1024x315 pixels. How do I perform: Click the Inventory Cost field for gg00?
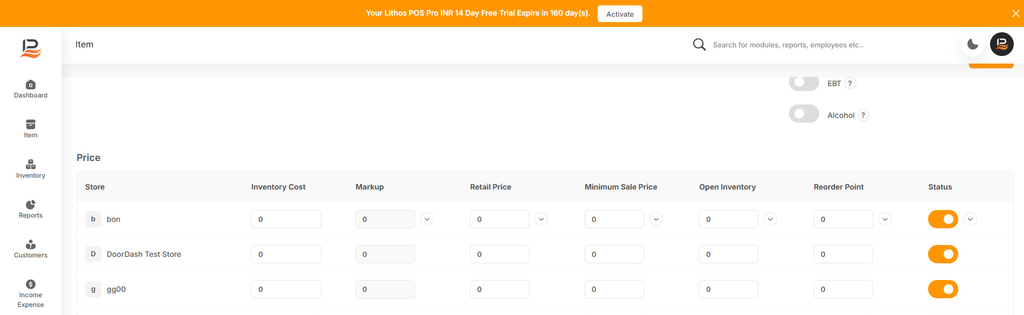coord(286,289)
